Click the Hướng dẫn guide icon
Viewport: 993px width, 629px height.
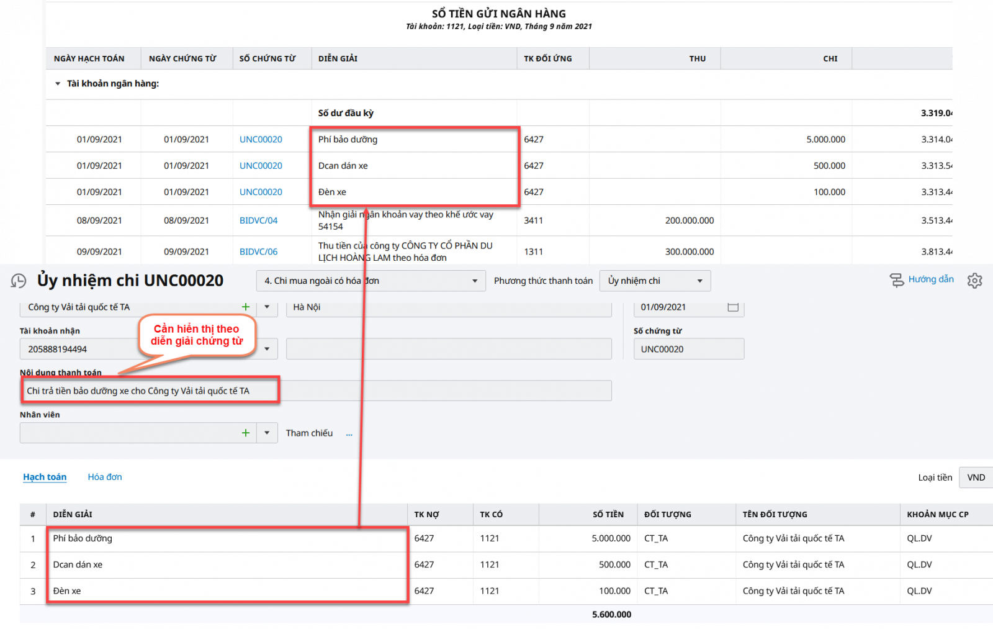pyautogui.click(x=897, y=280)
